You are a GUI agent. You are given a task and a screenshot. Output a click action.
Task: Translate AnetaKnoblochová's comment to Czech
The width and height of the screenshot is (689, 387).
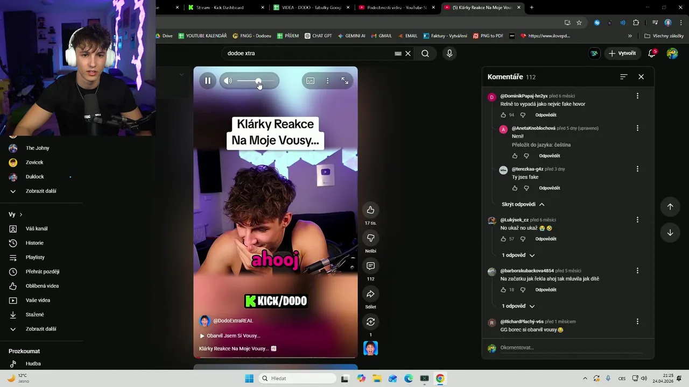(541, 145)
